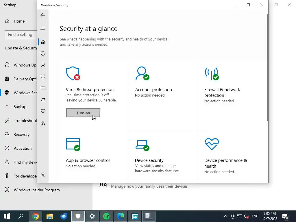Select For developers in Settings sidebar

pos(18,176)
